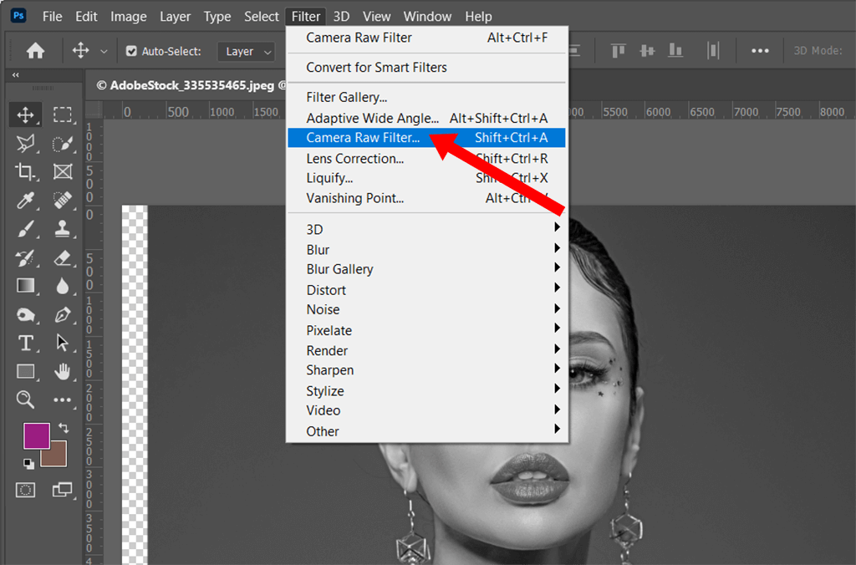Screen dimensions: 856x565
Task: Pick the Horizontal Type tool
Action: 25,343
